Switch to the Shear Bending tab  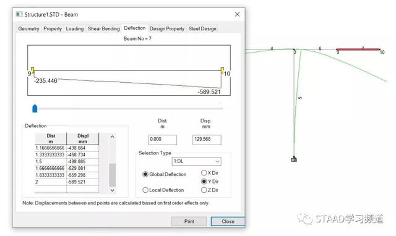point(104,29)
